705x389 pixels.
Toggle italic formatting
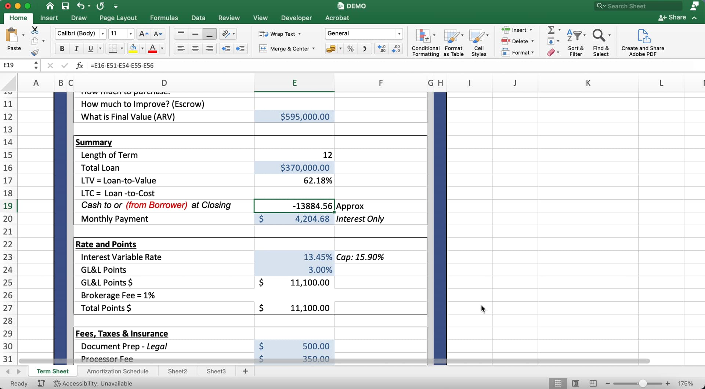(x=76, y=48)
